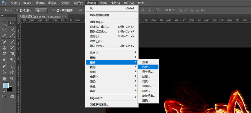This screenshot has height=113, width=251.
Task: Select the Crop tool
Action: click(4, 35)
